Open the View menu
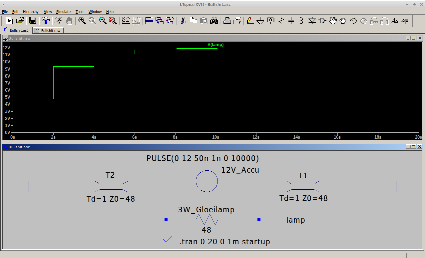 pos(48,12)
